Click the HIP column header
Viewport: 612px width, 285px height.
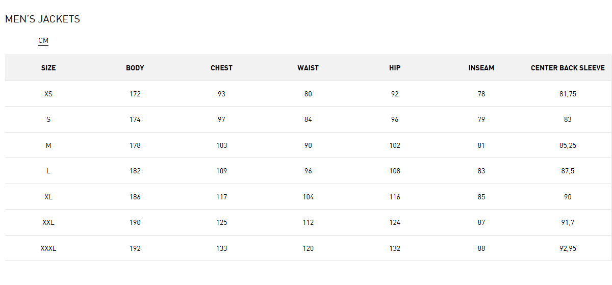[395, 68]
